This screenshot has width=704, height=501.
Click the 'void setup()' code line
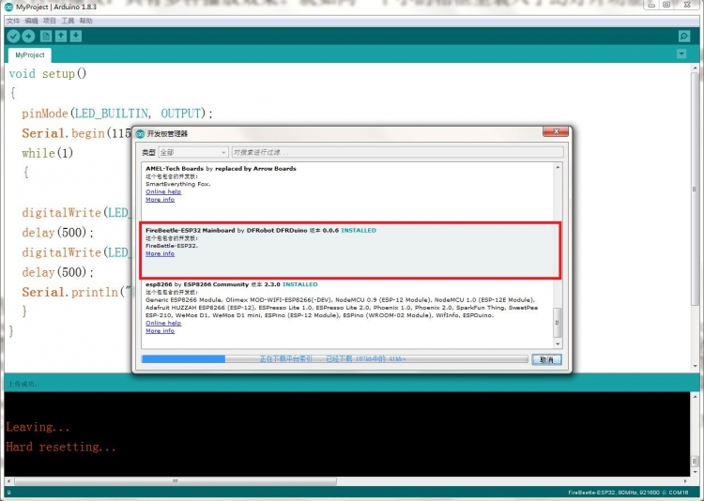(x=48, y=73)
